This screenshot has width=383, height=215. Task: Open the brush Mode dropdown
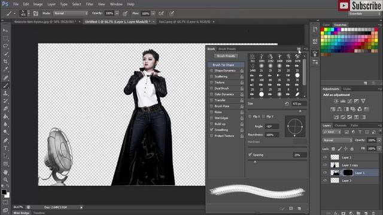click(x=71, y=13)
